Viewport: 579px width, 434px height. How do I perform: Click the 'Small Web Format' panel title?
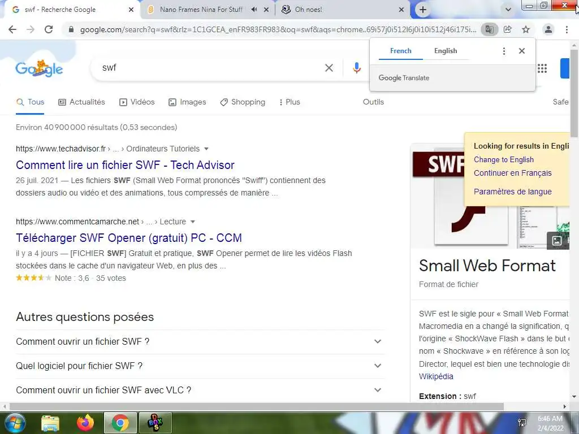tap(487, 266)
